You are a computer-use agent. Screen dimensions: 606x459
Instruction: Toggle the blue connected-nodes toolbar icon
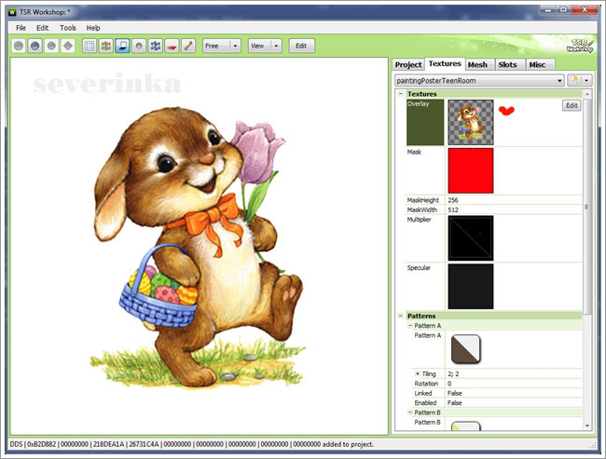click(x=156, y=46)
